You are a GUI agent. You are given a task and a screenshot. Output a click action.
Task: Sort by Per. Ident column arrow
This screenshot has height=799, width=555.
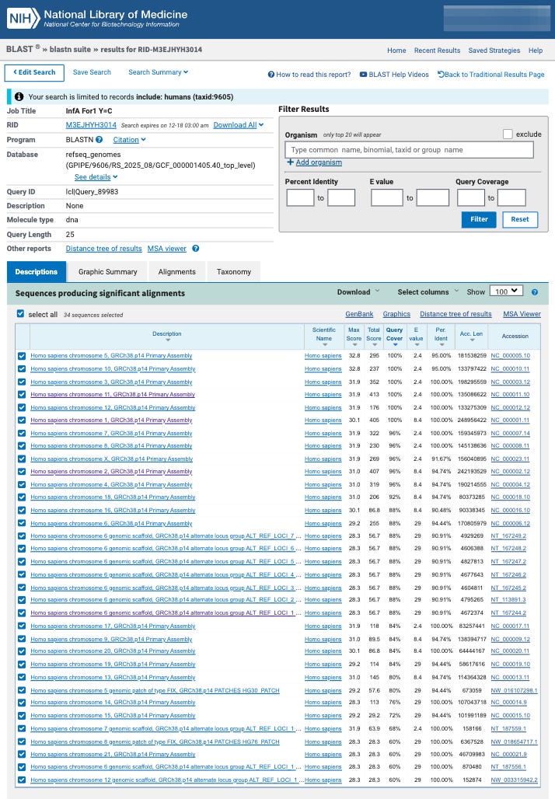click(x=442, y=345)
